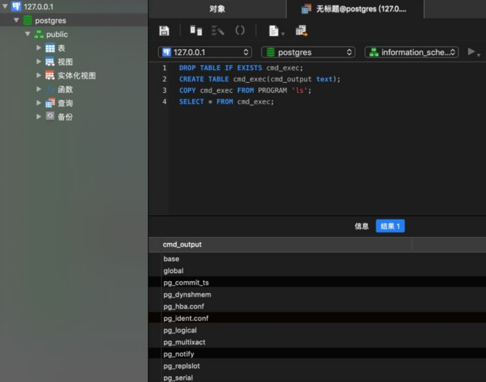Click the export result table icon
Screen dimensions: 486x382
coord(301,31)
